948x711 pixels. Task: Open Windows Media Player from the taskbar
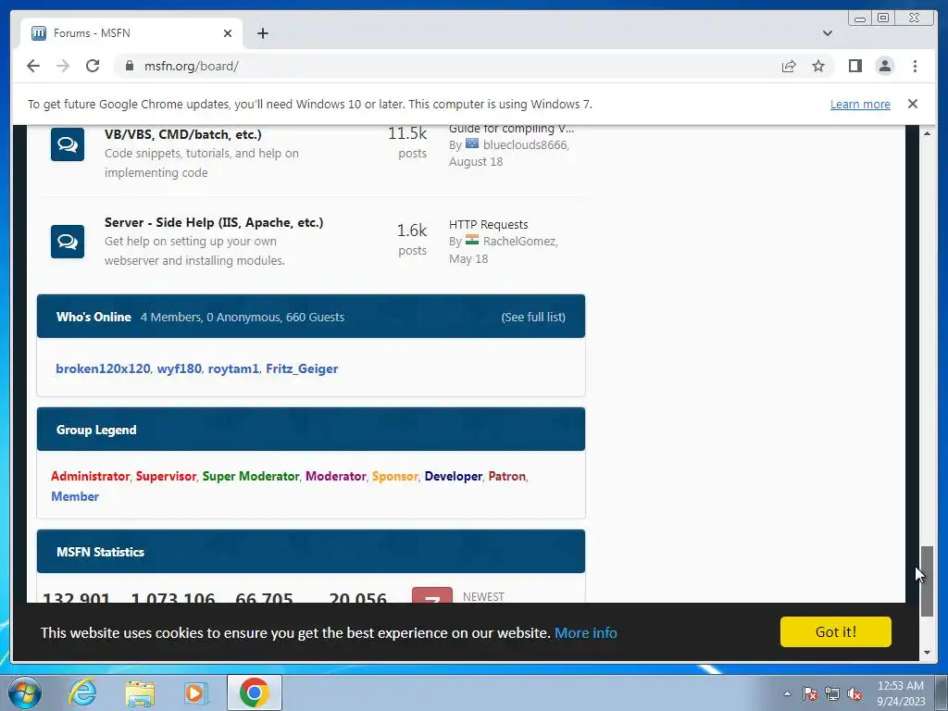tap(195, 693)
